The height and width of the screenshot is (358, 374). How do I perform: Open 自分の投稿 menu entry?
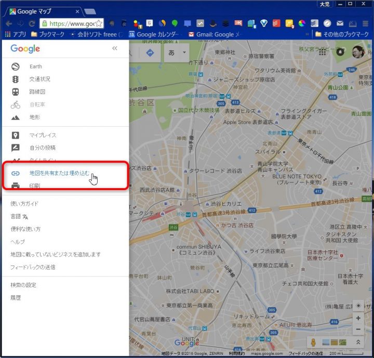click(x=43, y=148)
